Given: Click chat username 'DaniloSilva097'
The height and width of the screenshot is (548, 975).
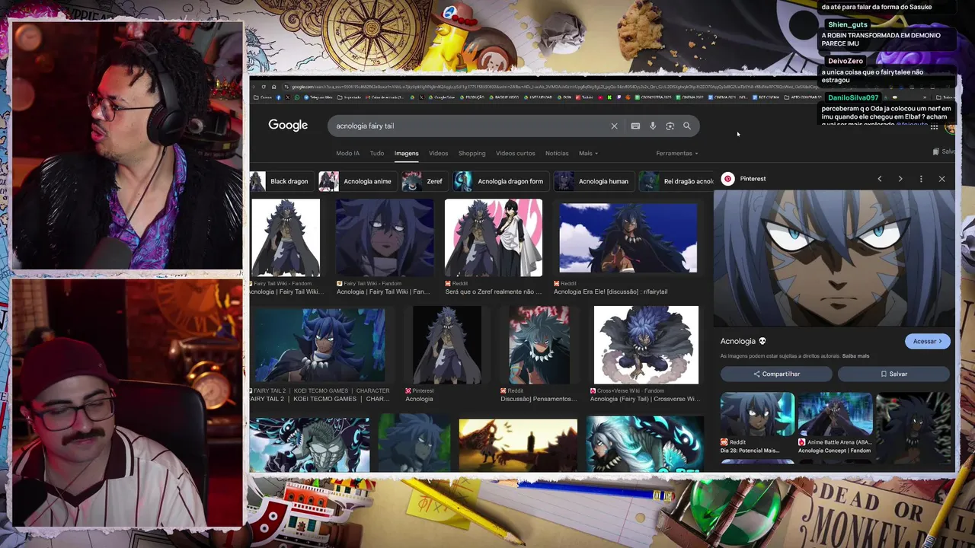Looking at the screenshot, I should click(x=853, y=97).
